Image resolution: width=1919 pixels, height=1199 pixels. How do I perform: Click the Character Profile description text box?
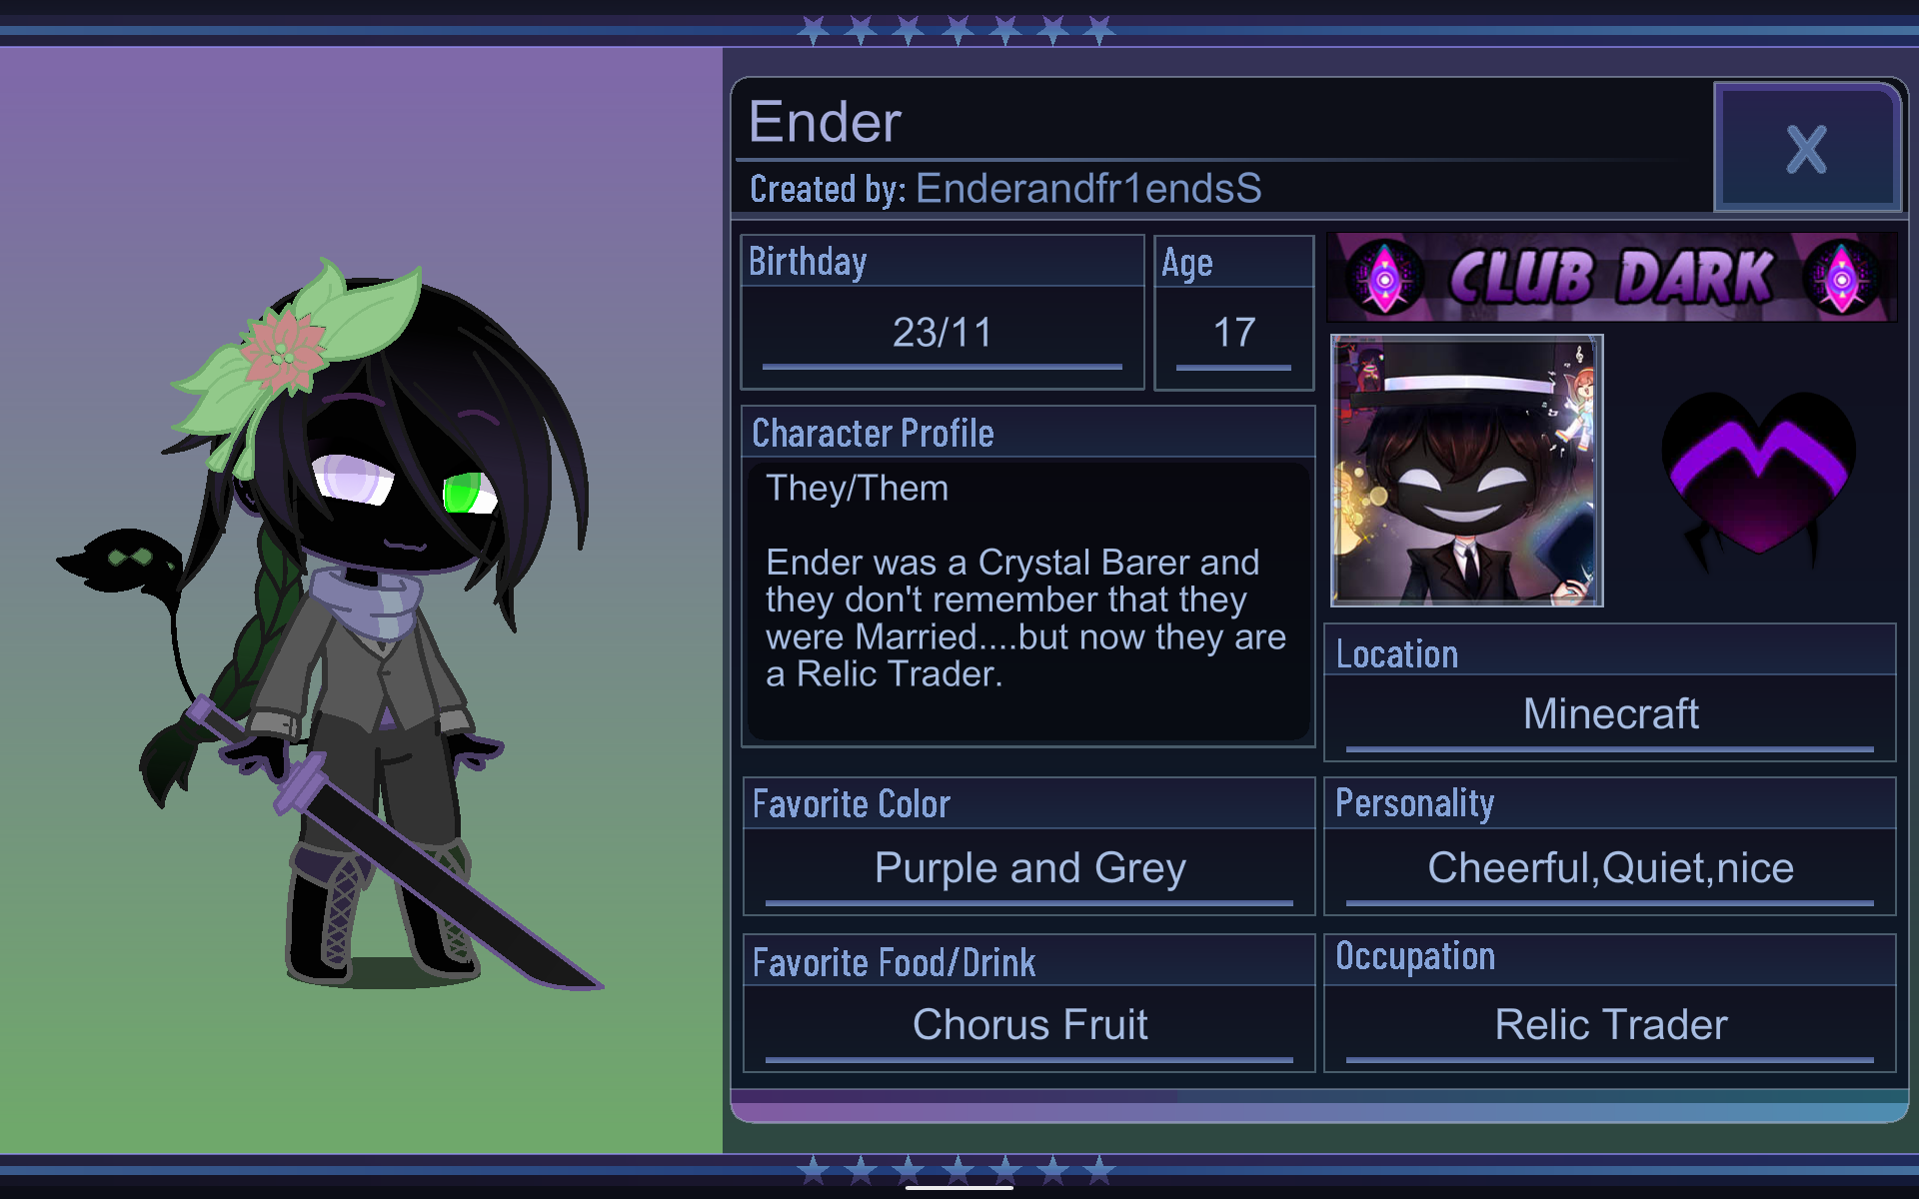(x=1027, y=599)
